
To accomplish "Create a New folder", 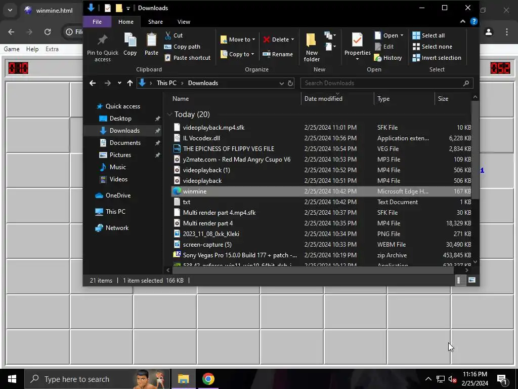I will (312, 47).
